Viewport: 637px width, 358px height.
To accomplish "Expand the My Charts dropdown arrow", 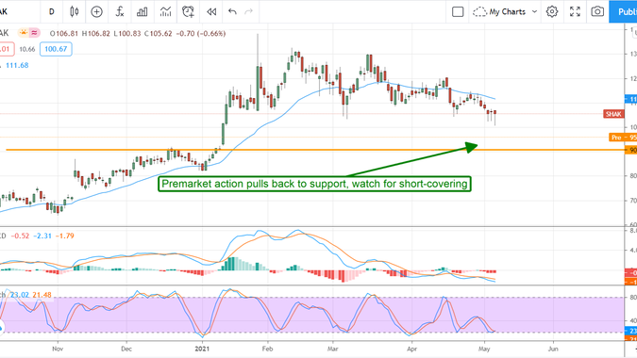I will (535, 11).
